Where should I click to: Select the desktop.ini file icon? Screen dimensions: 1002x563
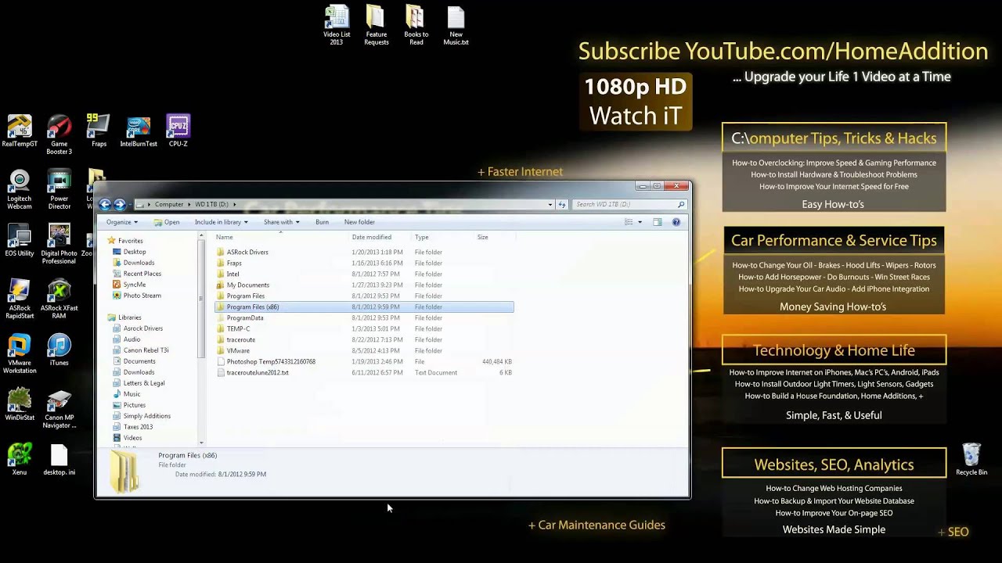[59, 459]
